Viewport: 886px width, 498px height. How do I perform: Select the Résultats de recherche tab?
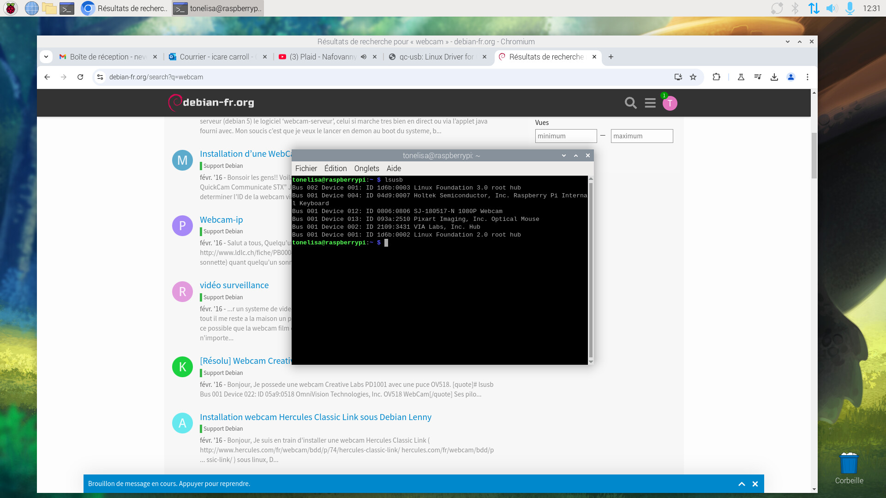pyautogui.click(x=546, y=57)
